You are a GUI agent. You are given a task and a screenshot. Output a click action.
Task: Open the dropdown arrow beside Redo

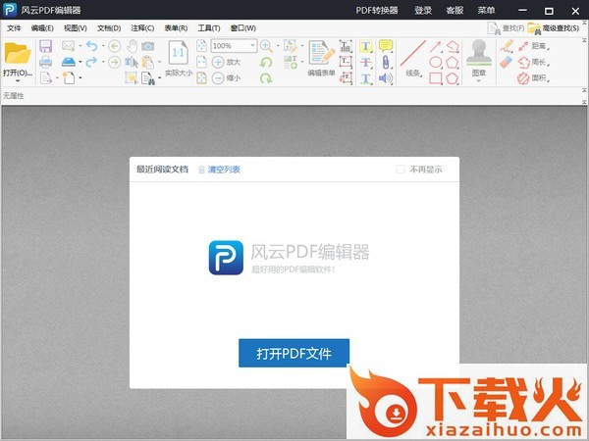(x=102, y=62)
